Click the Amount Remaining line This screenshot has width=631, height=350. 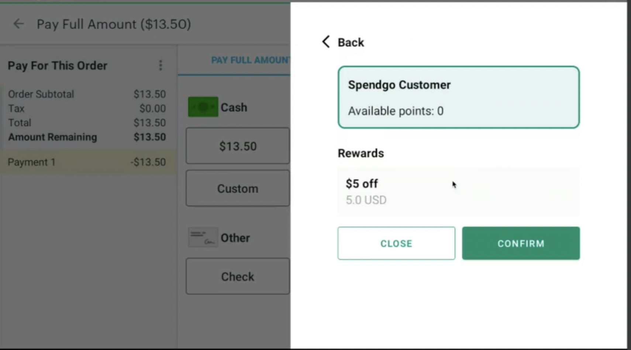[87, 137]
